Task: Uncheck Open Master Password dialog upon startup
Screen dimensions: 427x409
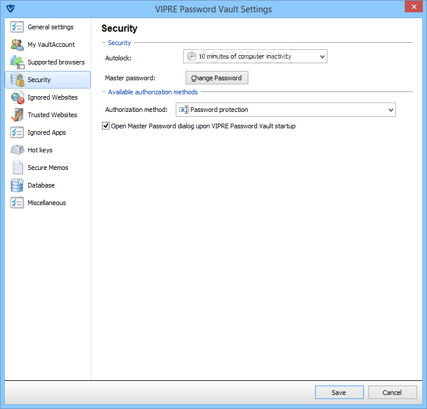Action: click(x=105, y=126)
